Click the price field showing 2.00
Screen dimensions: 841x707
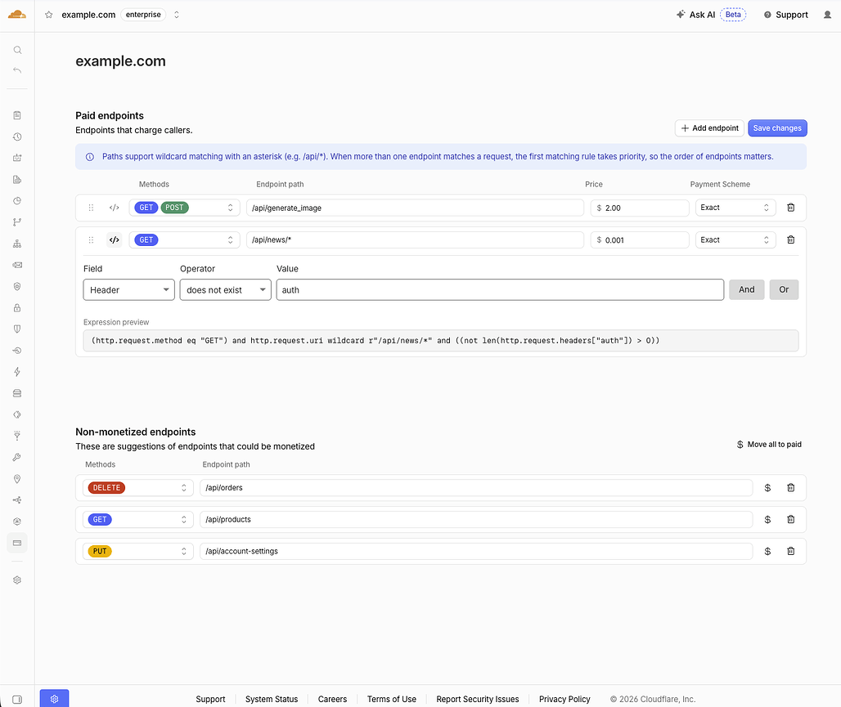pyautogui.click(x=639, y=208)
